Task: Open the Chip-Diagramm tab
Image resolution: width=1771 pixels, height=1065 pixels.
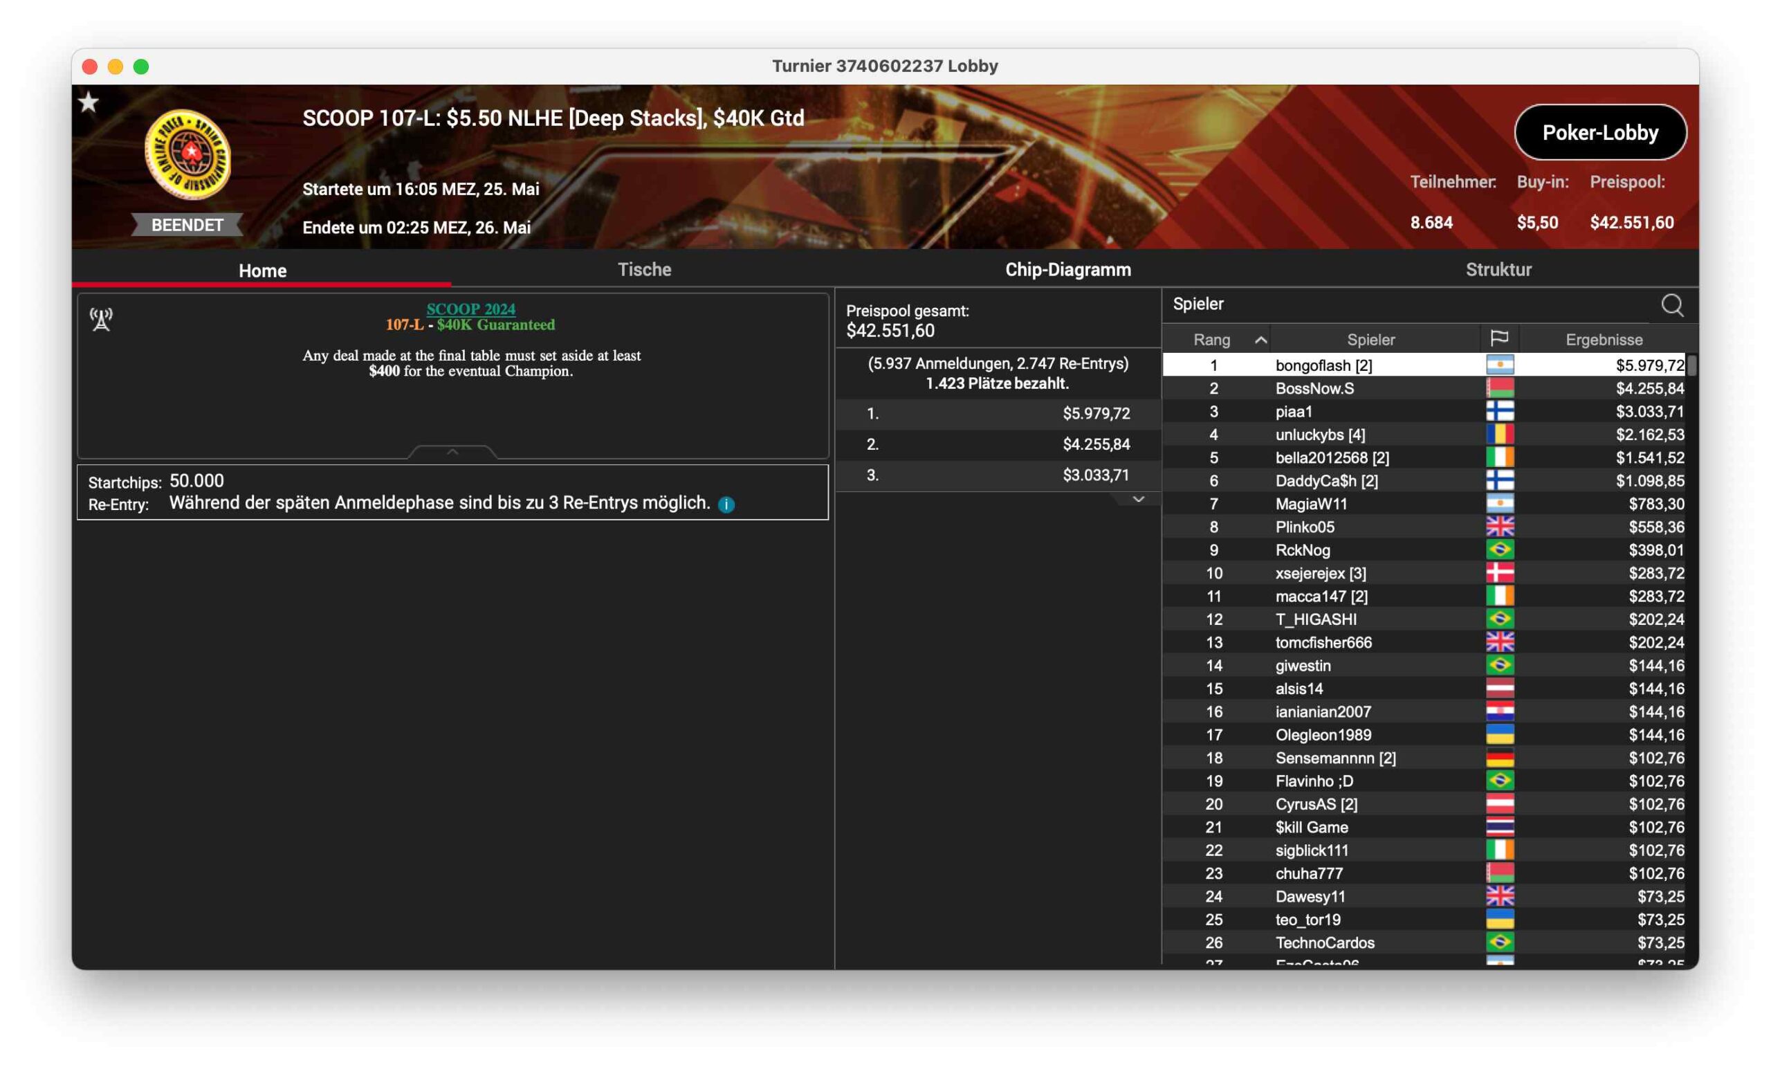Action: (x=1067, y=269)
